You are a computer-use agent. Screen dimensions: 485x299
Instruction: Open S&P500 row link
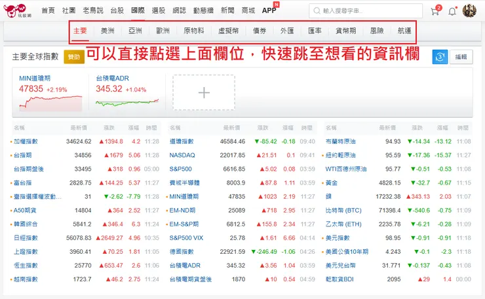click(181, 169)
